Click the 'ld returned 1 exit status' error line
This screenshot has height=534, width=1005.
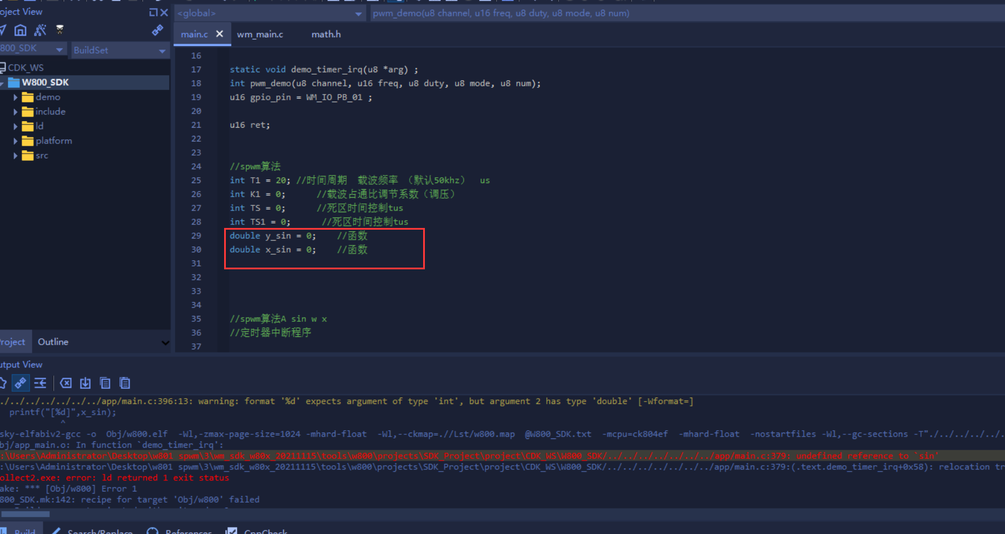tap(114, 478)
